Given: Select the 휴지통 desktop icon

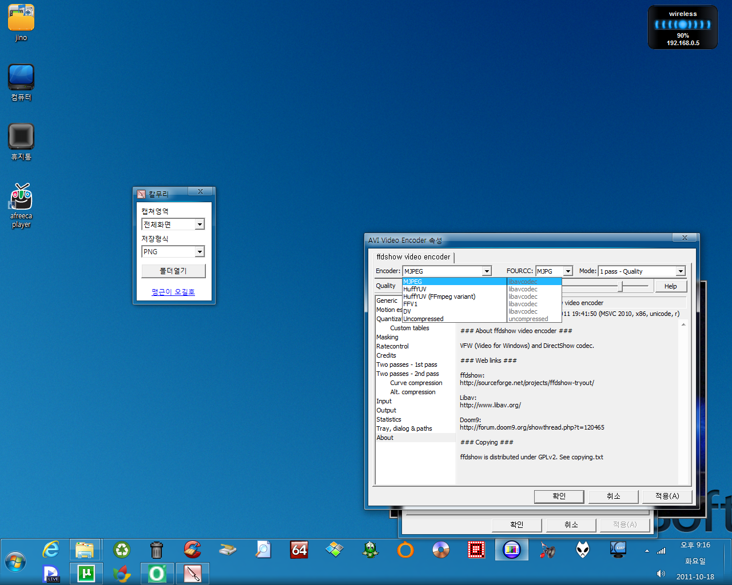Looking at the screenshot, I should pyautogui.click(x=21, y=142).
